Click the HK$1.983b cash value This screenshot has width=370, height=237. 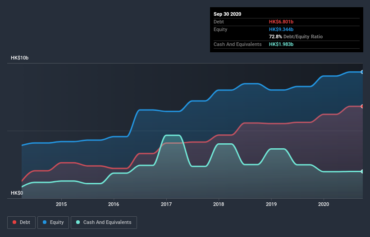pyautogui.click(x=281, y=44)
